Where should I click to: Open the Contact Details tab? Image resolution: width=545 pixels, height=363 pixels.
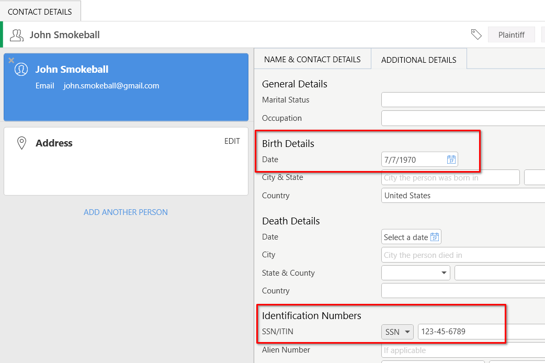click(40, 12)
